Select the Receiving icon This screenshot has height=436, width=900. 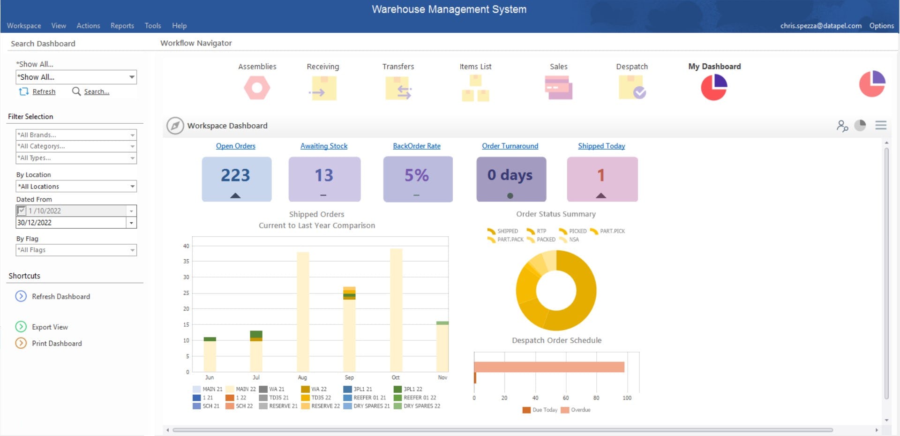tap(322, 89)
